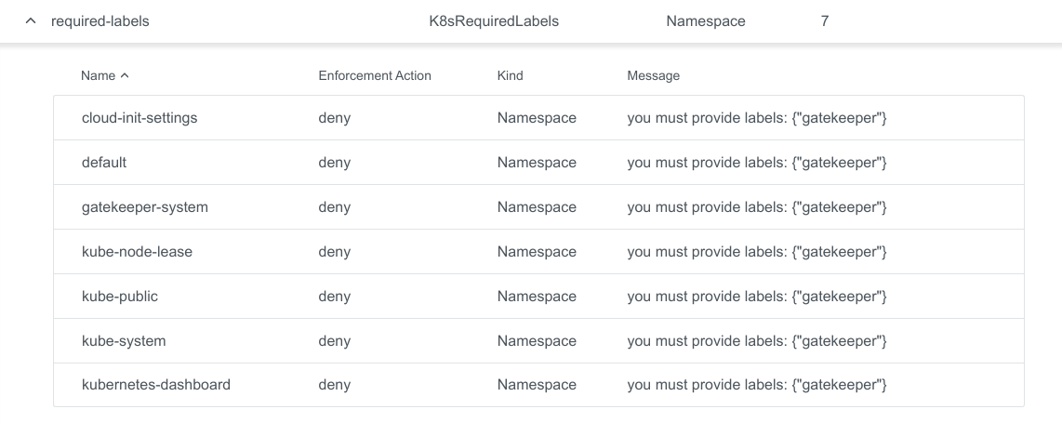This screenshot has width=1062, height=436.
Task: Click the required-labels constraint name
Action: (x=100, y=20)
